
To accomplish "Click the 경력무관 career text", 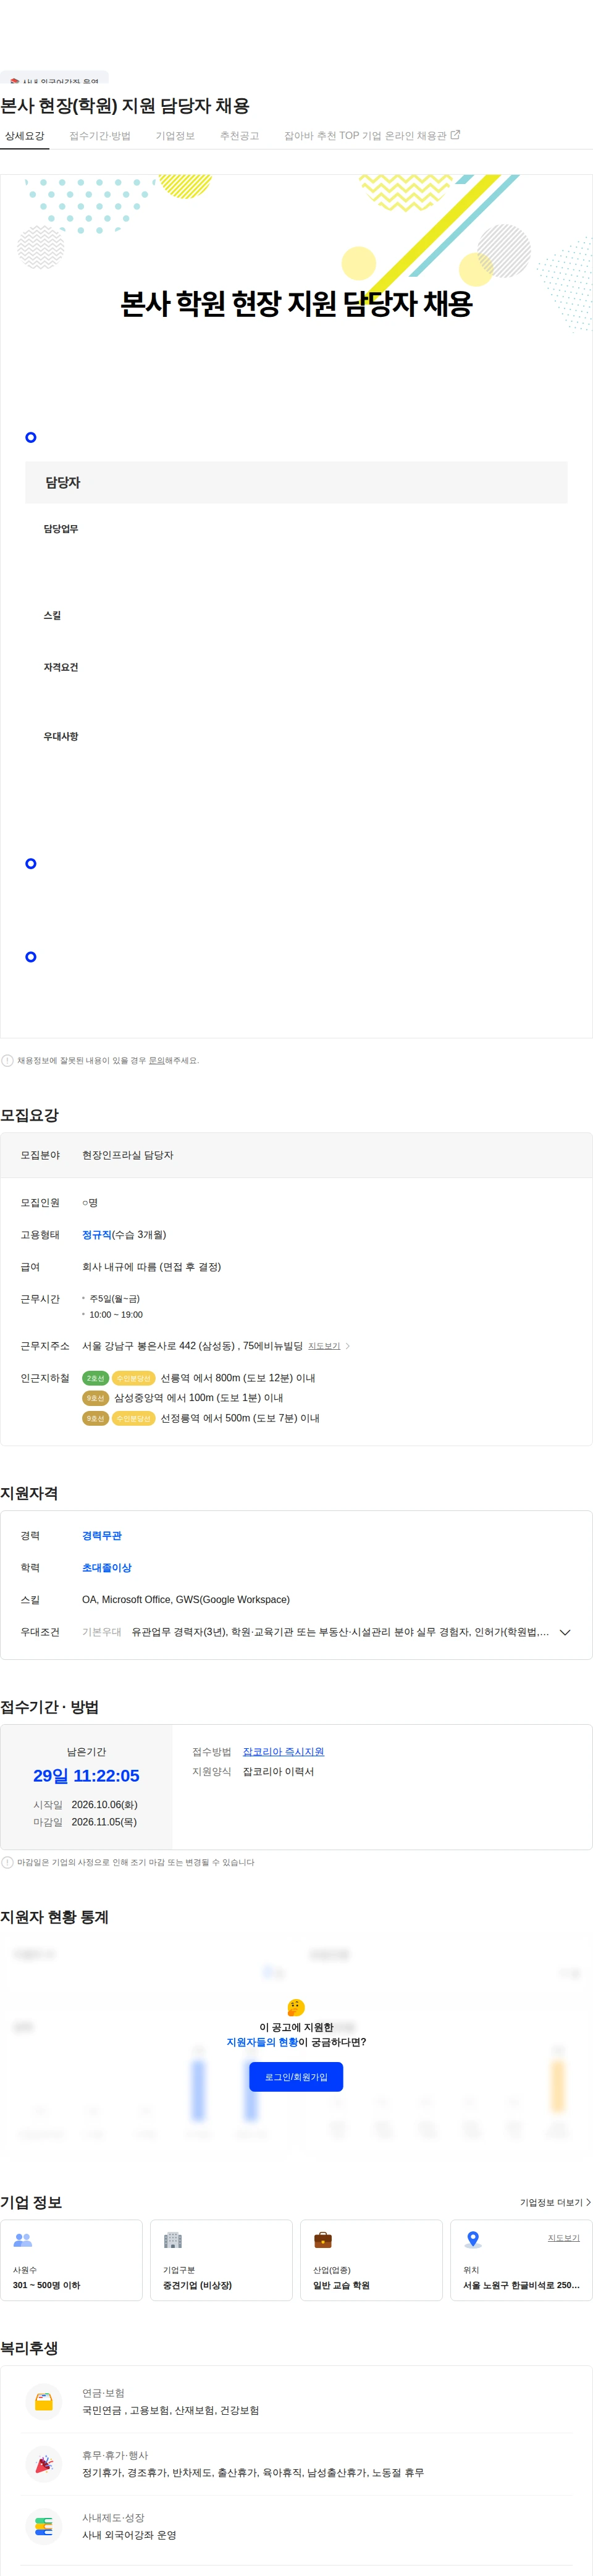I will 102,1536.
